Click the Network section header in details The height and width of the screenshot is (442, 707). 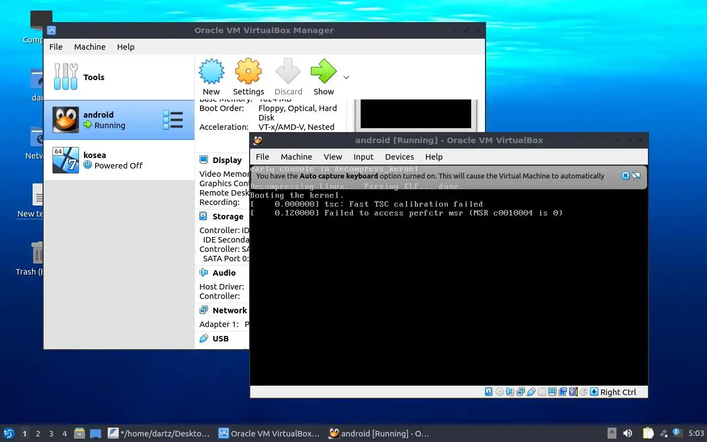230,311
